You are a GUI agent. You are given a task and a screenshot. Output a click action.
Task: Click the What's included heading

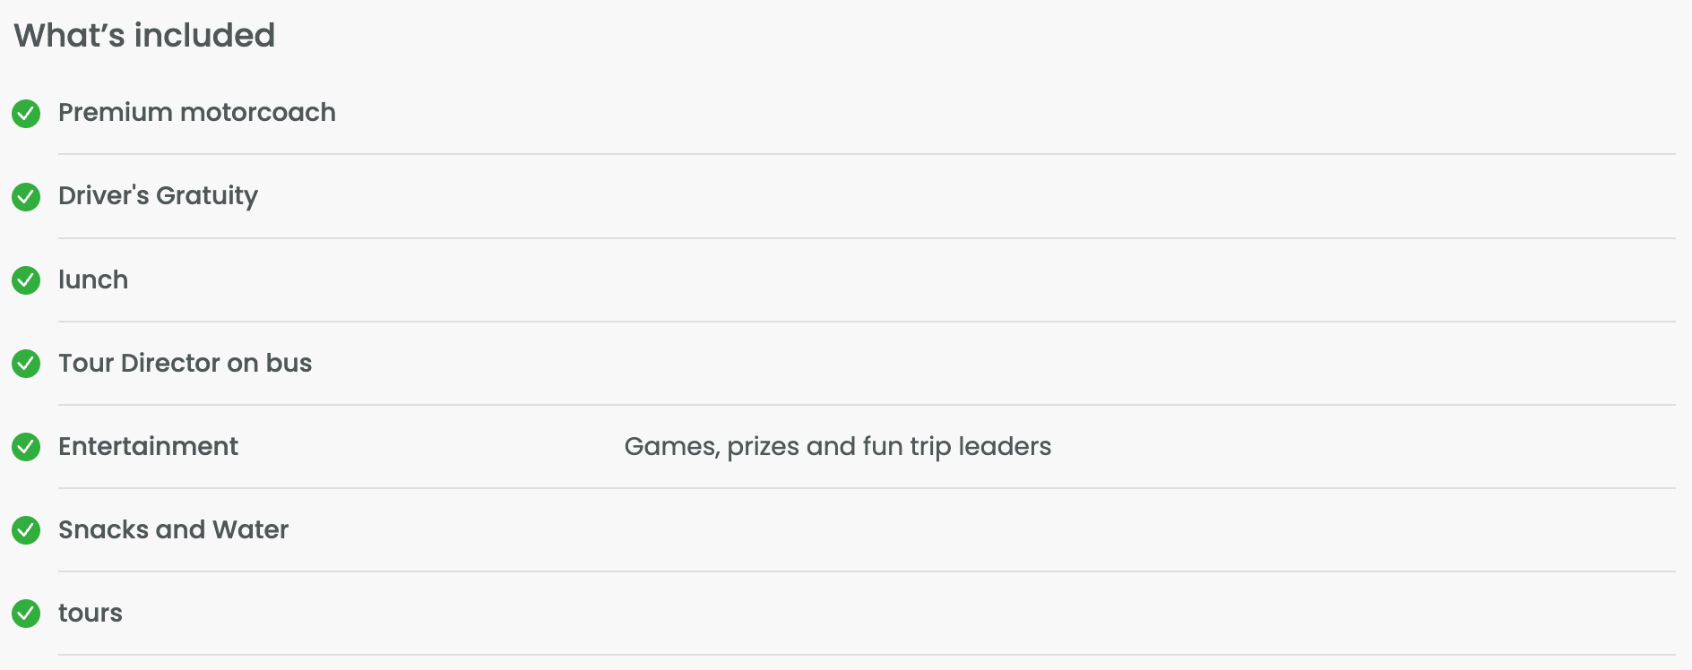click(x=144, y=36)
